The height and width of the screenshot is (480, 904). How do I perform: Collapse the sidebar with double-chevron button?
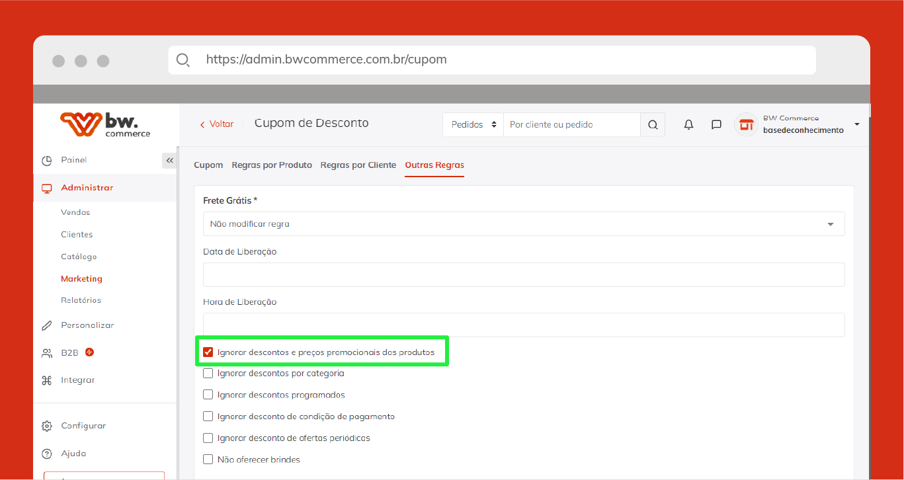click(x=169, y=161)
